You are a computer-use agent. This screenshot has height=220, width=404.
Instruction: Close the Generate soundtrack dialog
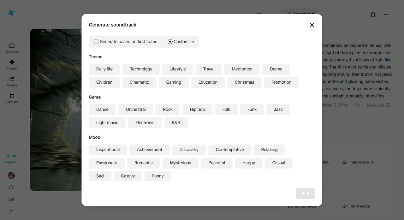(x=312, y=25)
